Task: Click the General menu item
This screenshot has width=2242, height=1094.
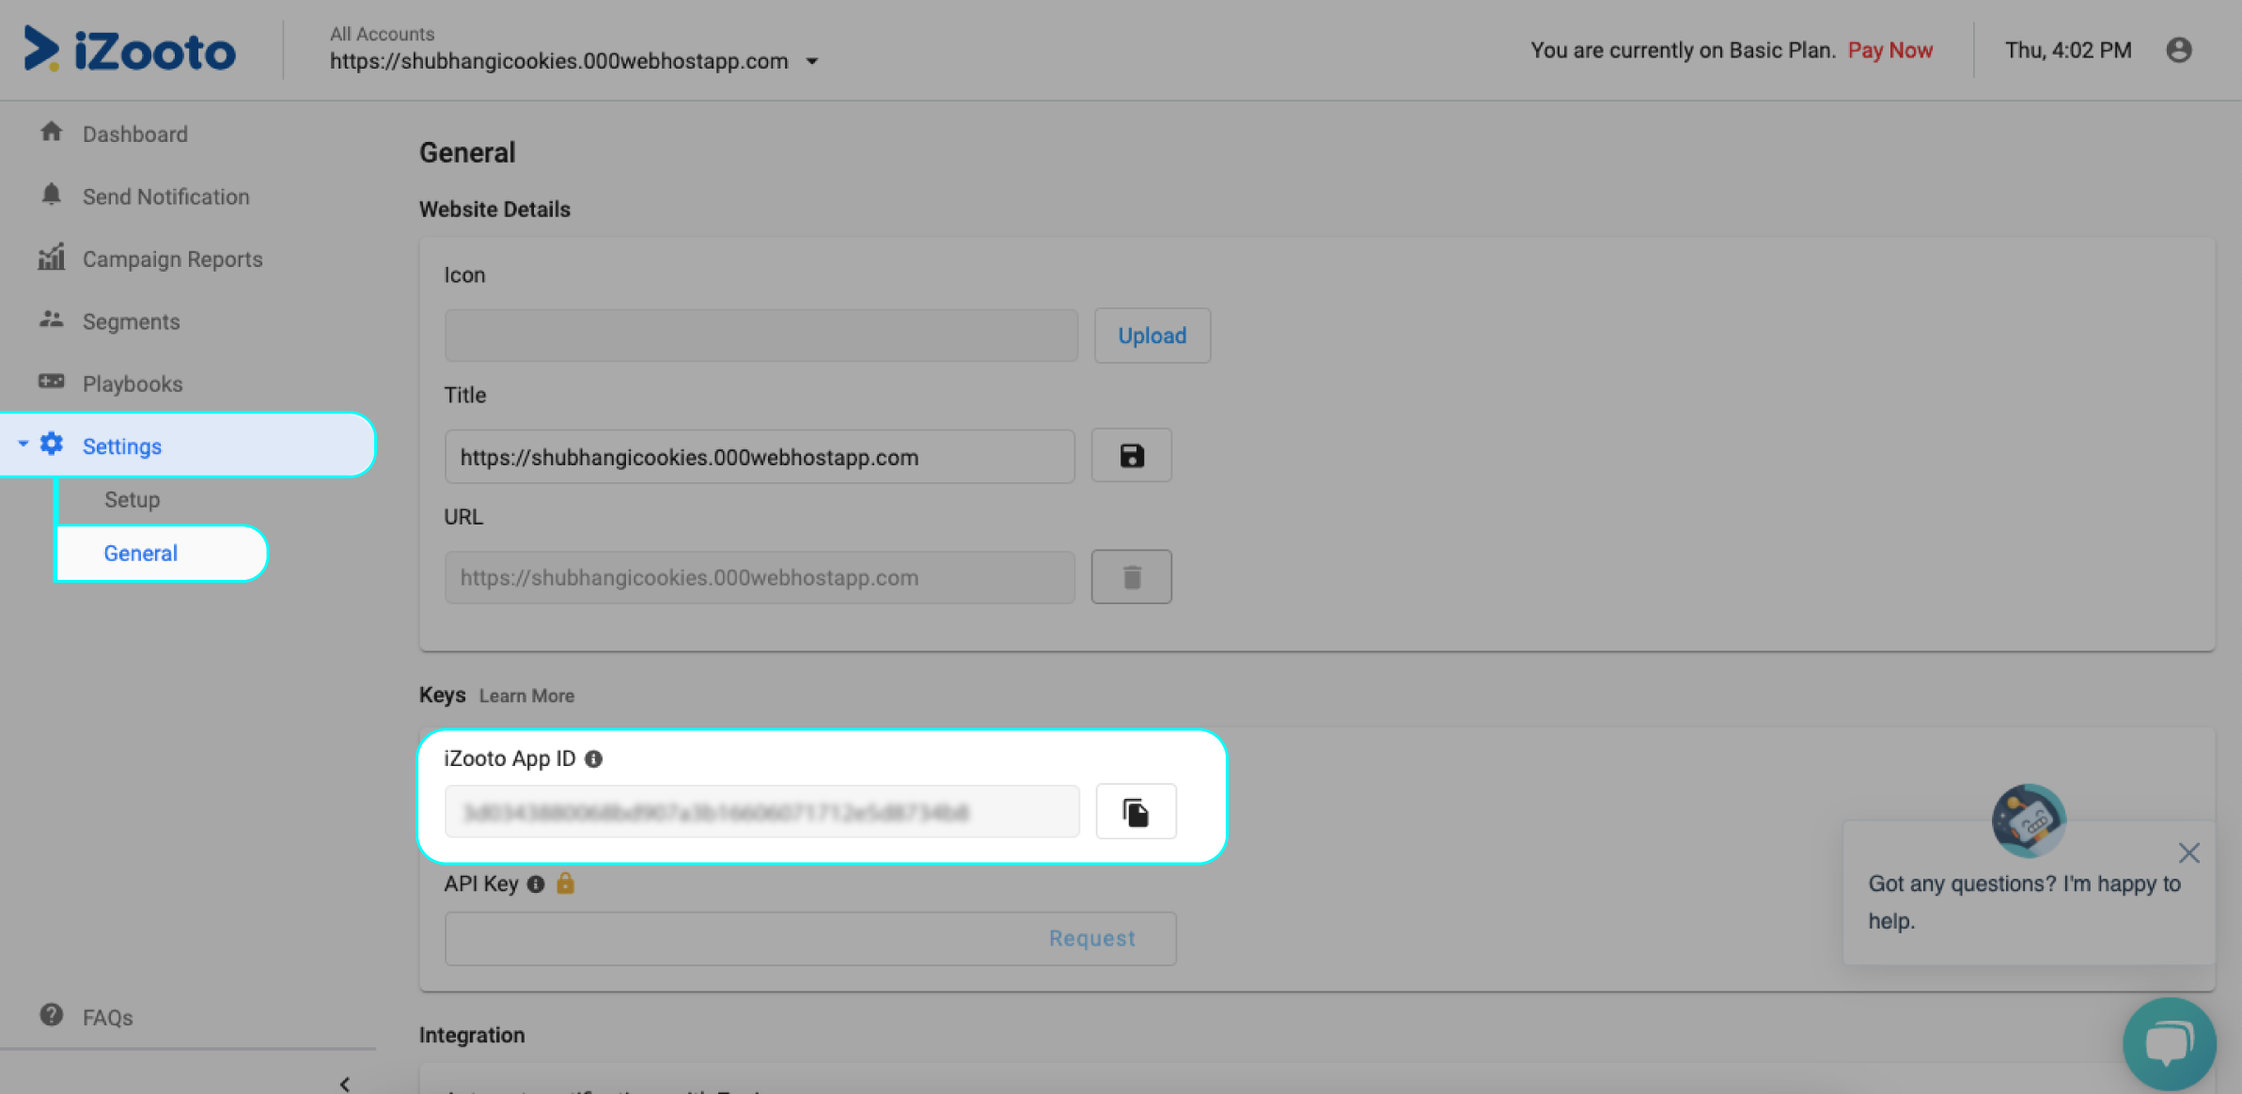Action: pyautogui.click(x=139, y=552)
